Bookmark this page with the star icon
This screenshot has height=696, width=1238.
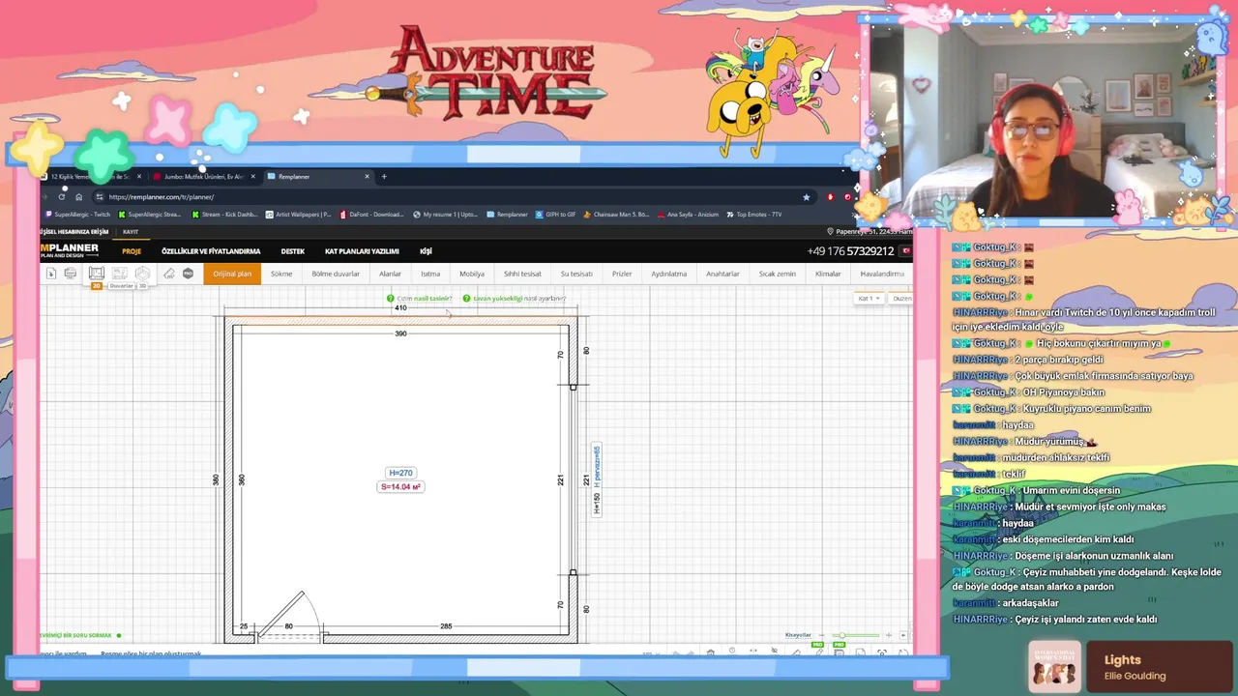pyautogui.click(x=807, y=196)
